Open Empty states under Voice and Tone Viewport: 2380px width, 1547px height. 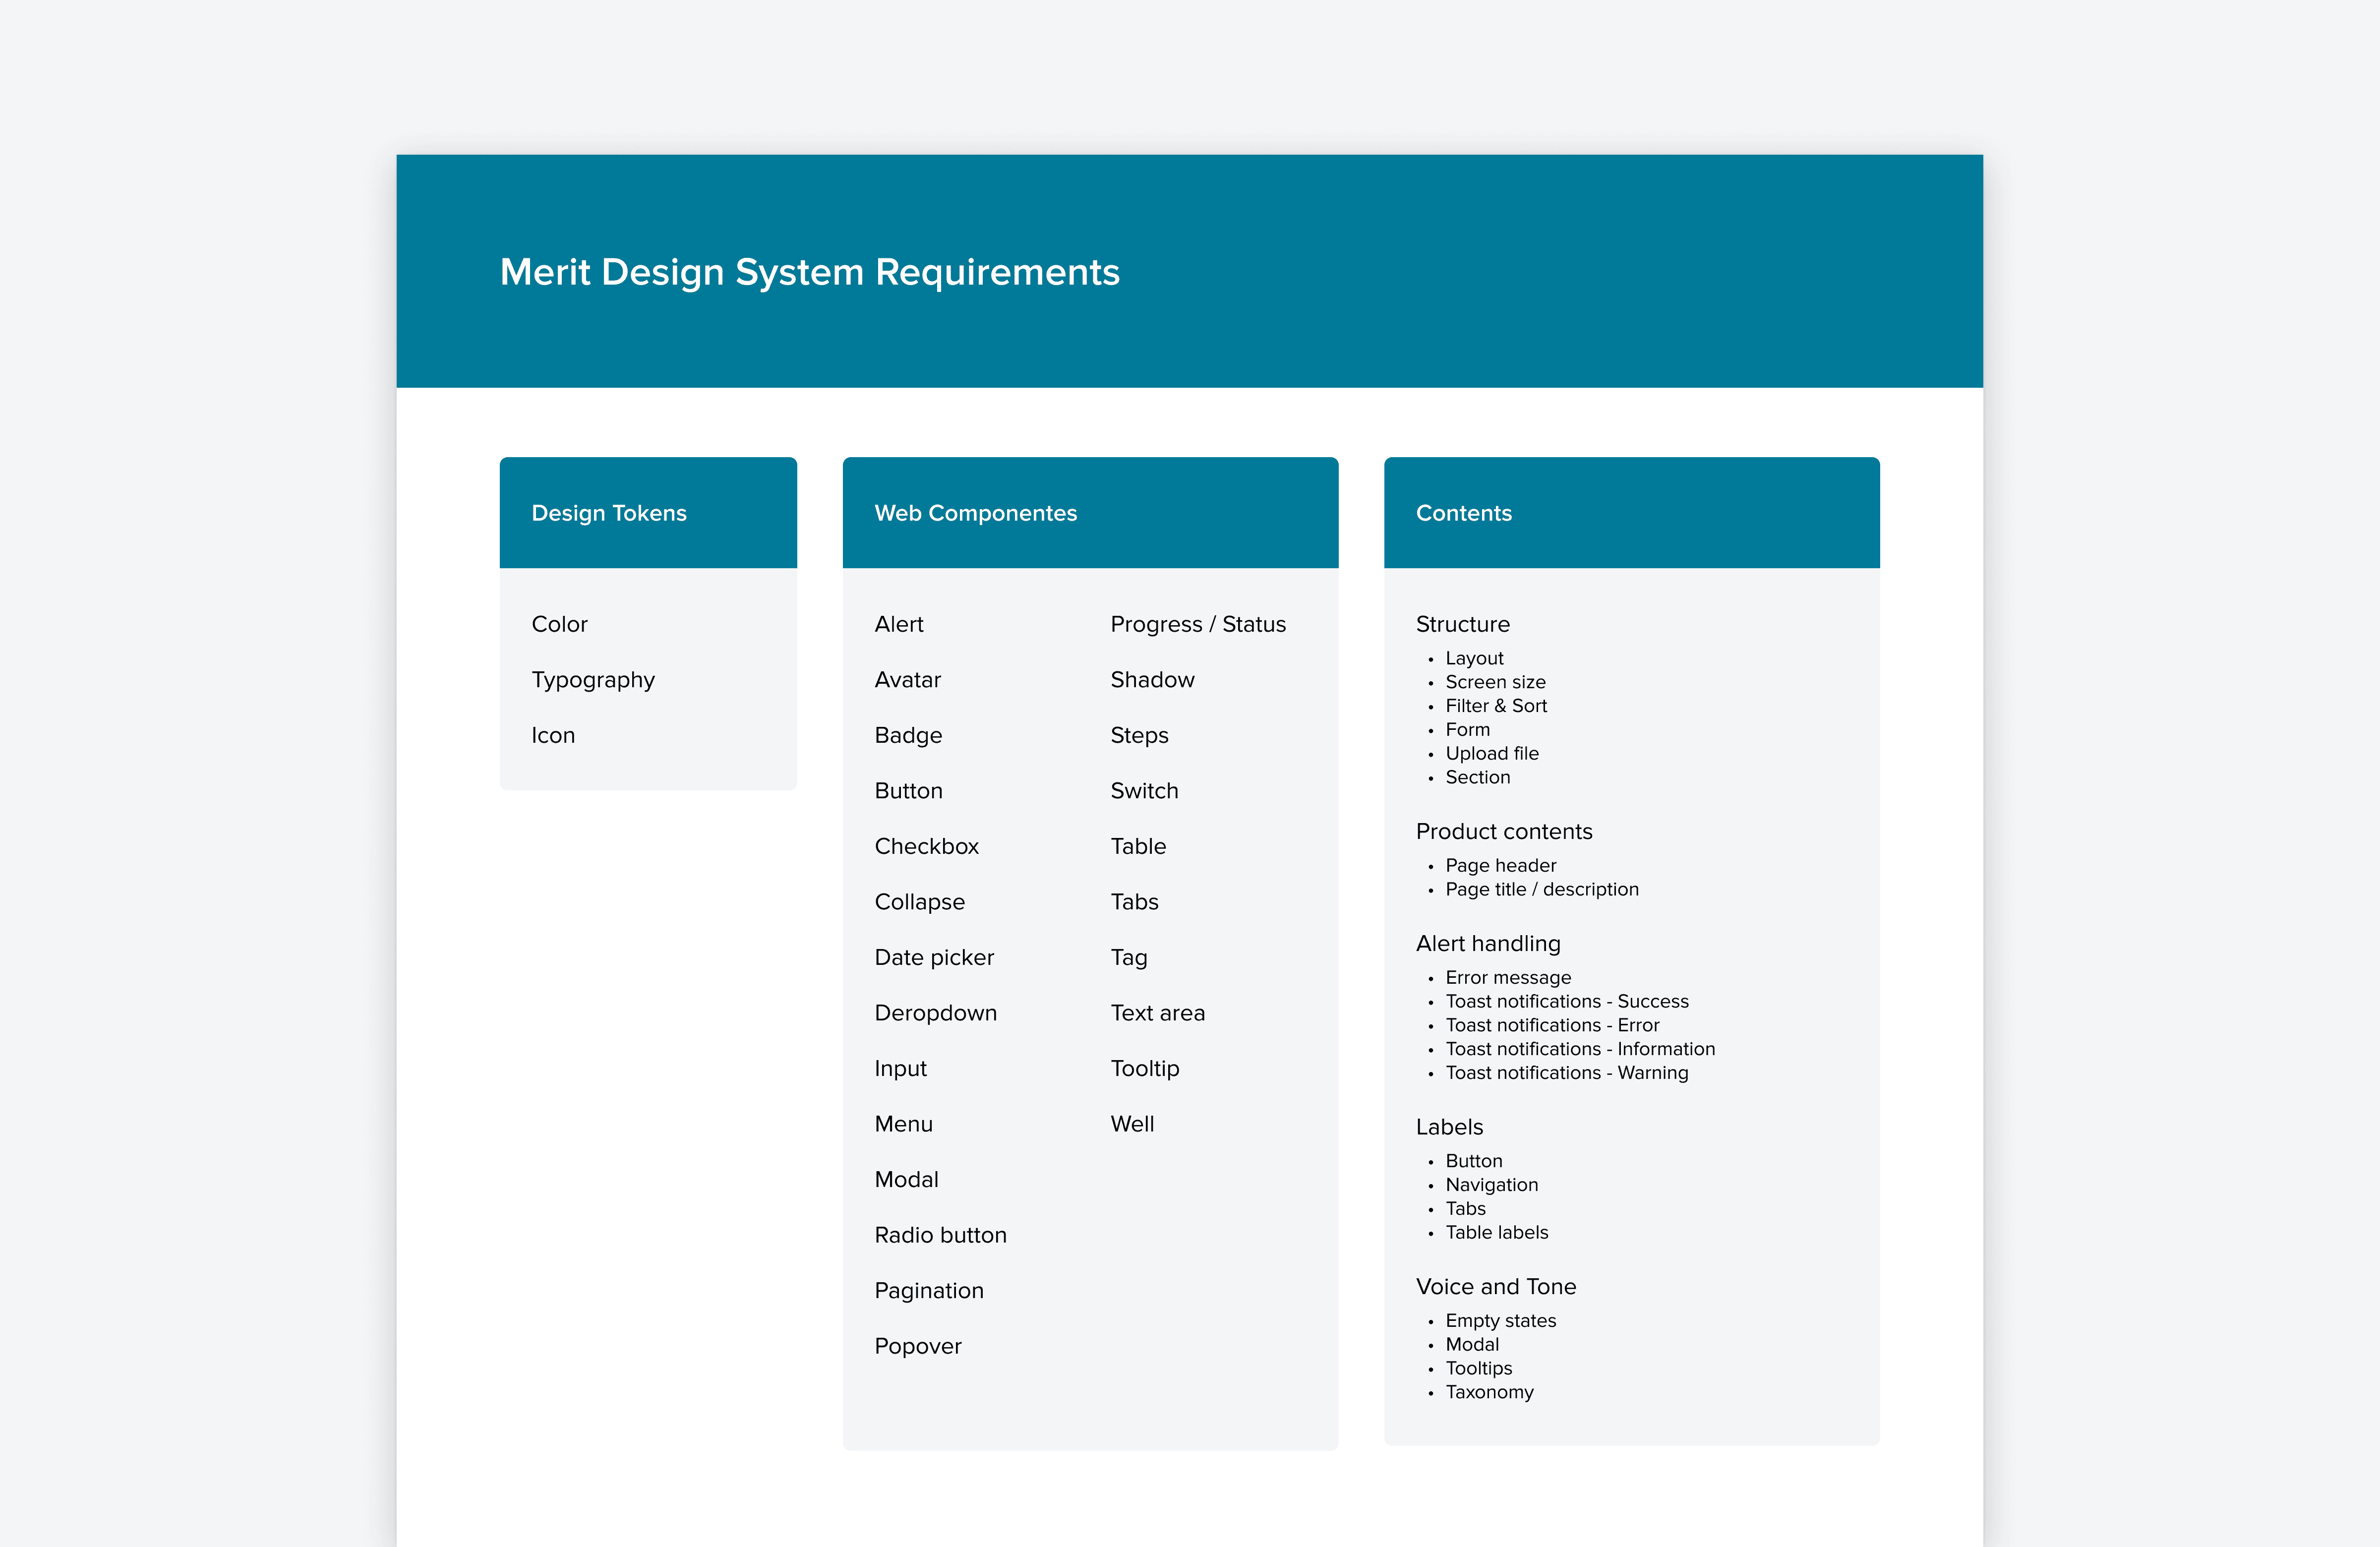coord(1500,1320)
